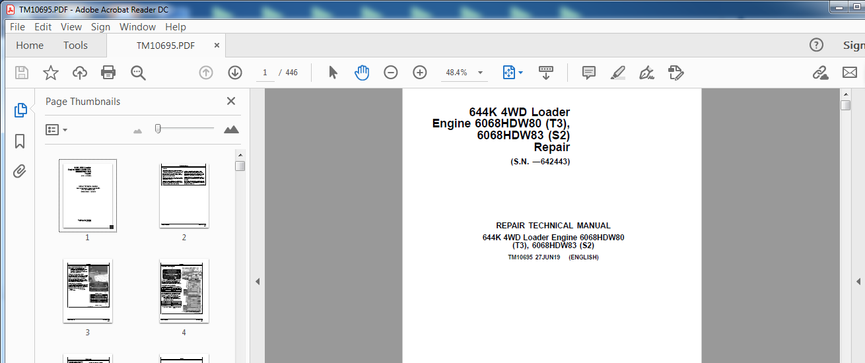Collapse the left navigation pane arrow

coord(258,282)
